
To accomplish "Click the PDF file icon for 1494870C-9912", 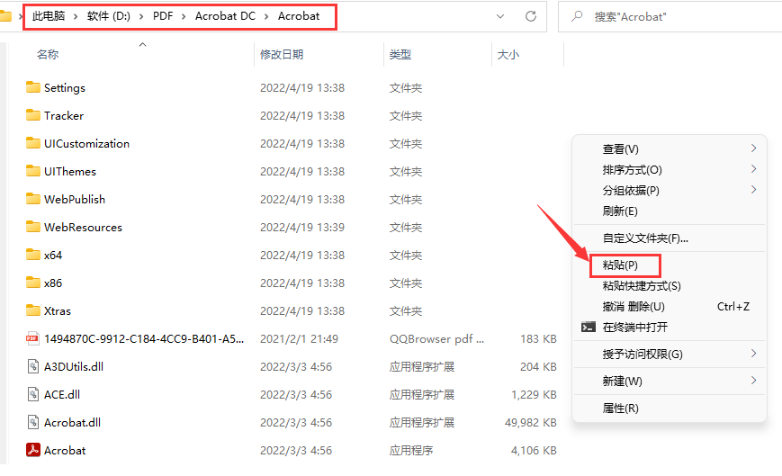I will pos(33,338).
